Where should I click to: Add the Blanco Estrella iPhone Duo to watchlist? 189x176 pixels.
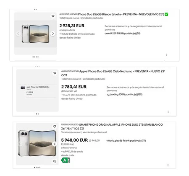tap(53, 16)
